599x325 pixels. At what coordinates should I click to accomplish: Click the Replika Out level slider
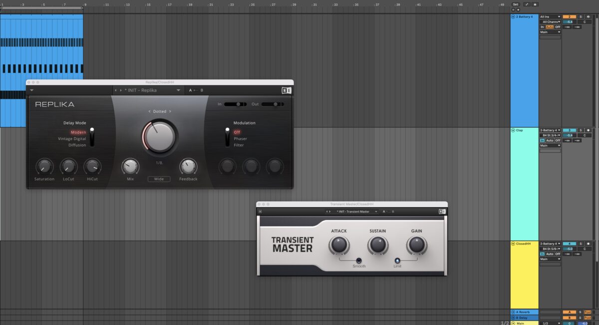click(273, 104)
